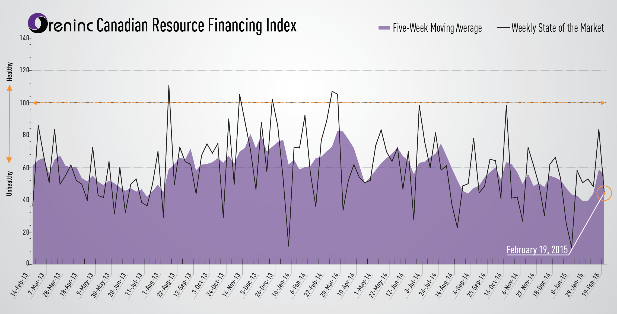Click the x-axis date 6-Nov-14
The image size is (617, 314).
pyautogui.click(x=510, y=284)
